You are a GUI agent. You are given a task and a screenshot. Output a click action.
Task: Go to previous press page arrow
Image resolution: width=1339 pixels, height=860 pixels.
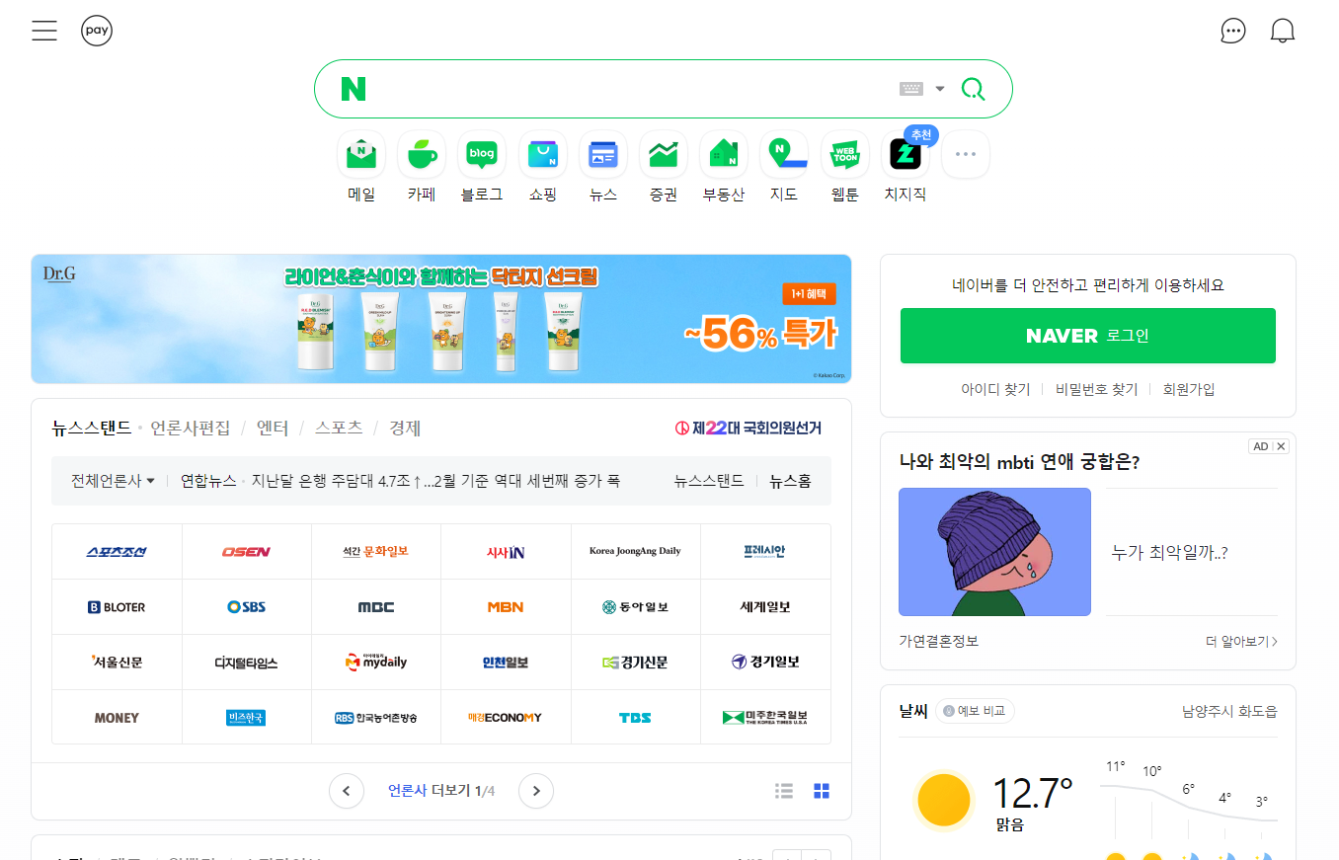347,790
